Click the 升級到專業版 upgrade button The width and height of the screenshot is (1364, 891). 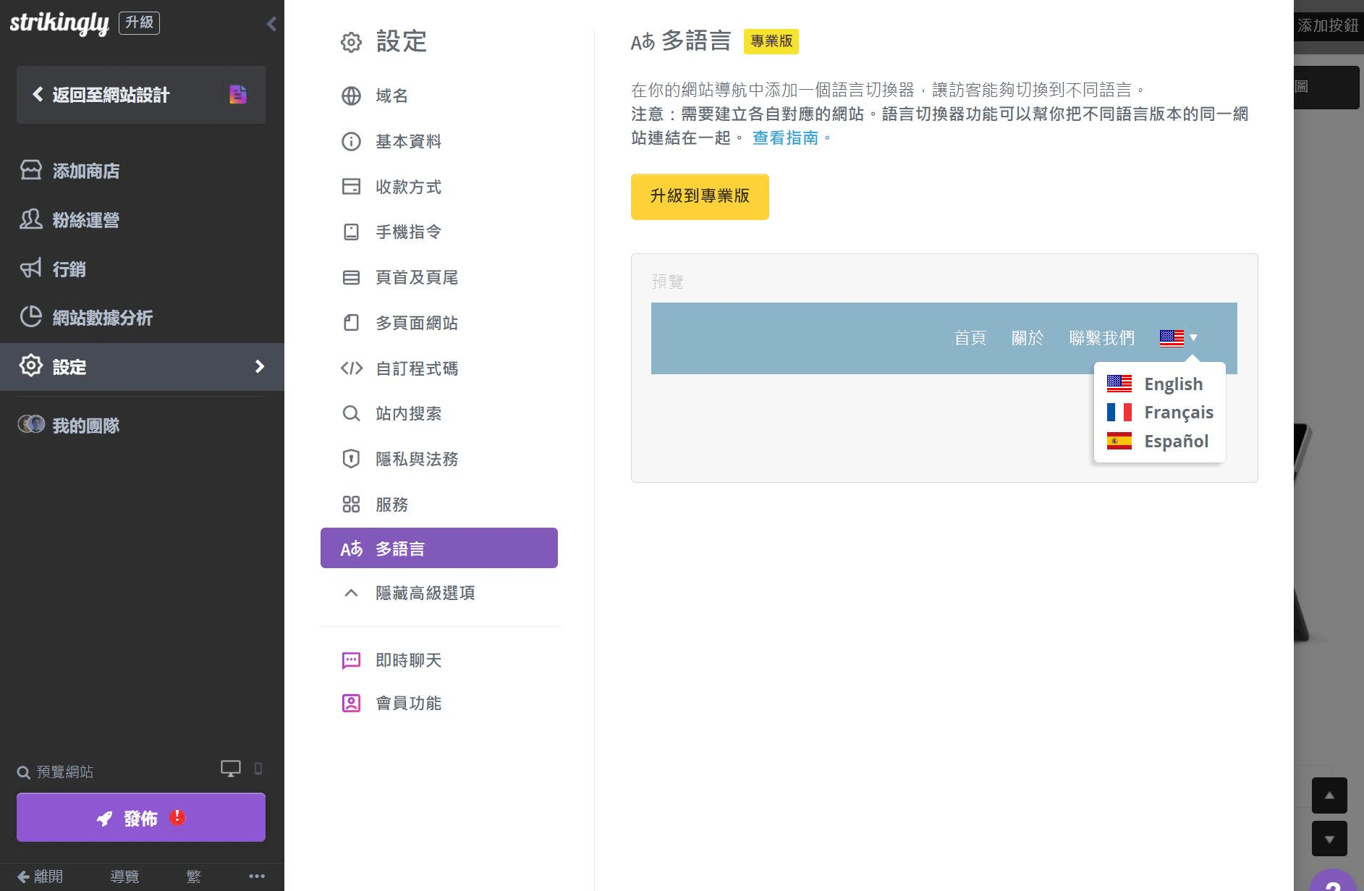[x=699, y=196]
